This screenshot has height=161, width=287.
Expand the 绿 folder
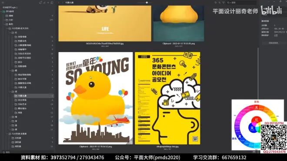click(10, 117)
